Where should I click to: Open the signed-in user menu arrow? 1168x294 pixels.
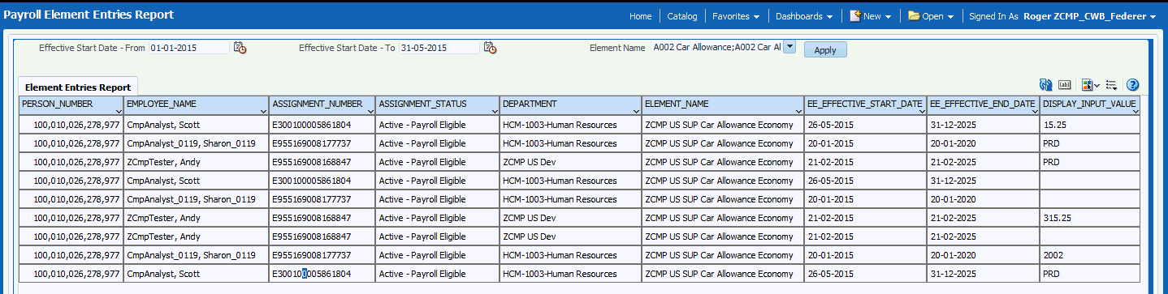point(1153,17)
